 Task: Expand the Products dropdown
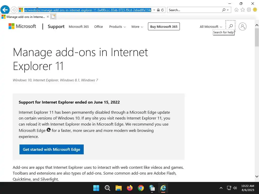point(117,27)
